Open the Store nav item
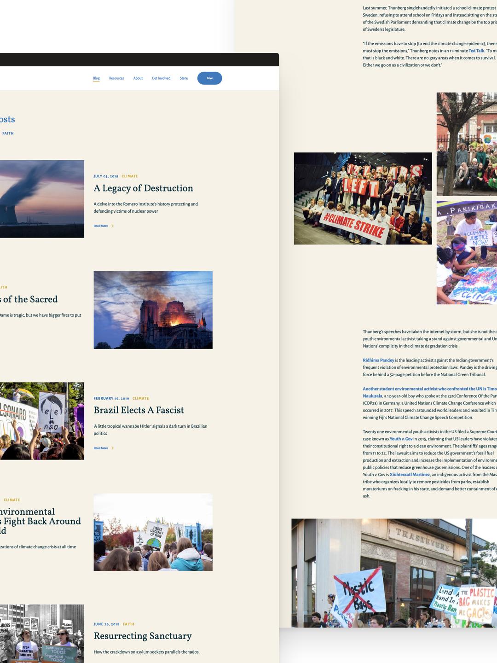The height and width of the screenshot is (663, 497). pos(184,78)
